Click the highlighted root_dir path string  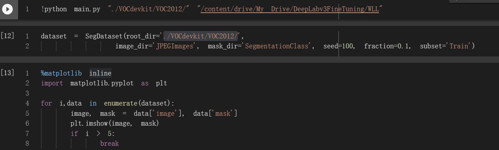pos(201,36)
